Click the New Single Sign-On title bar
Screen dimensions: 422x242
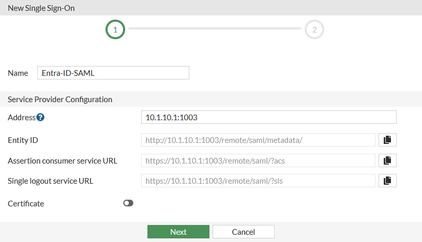pos(41,8)
